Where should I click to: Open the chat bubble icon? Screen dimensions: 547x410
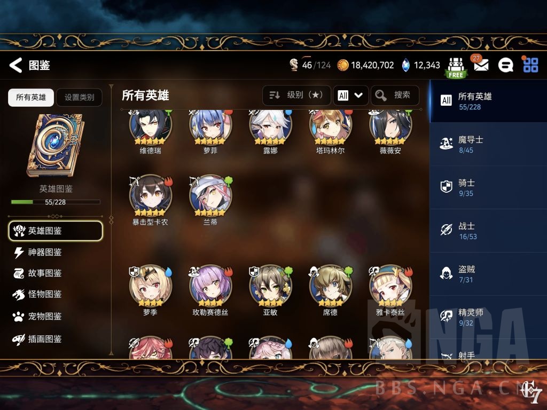[x=505, y=65]
